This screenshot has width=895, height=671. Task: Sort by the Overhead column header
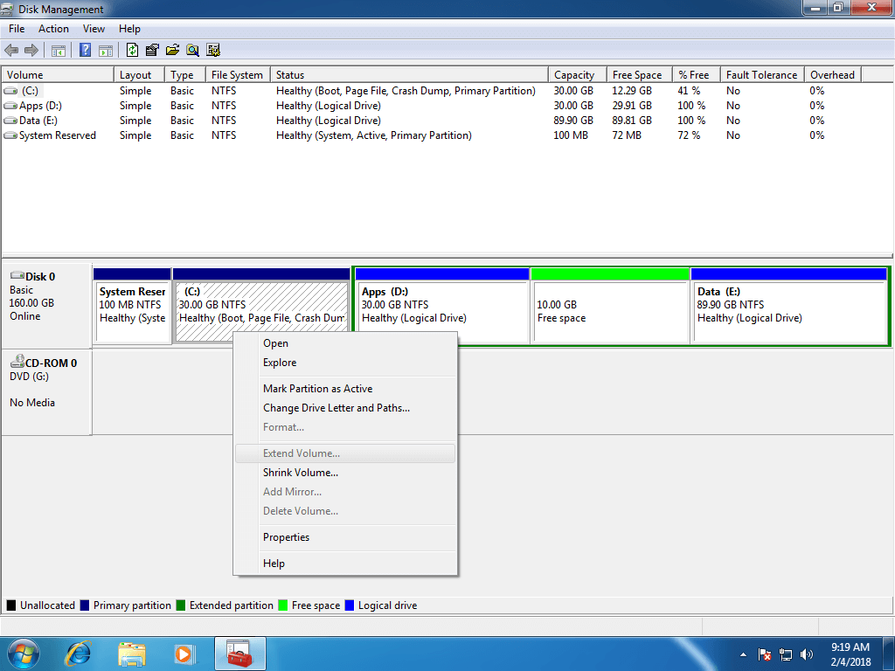tap(833, 75)
